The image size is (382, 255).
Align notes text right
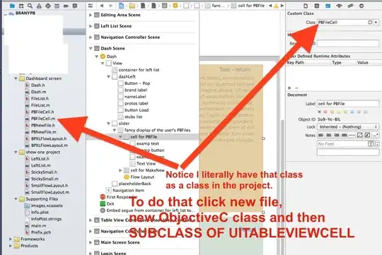click(x=337, y=135)
